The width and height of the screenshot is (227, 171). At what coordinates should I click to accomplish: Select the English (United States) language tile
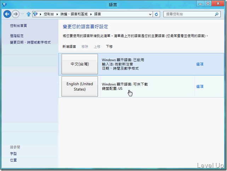(80, 86)
